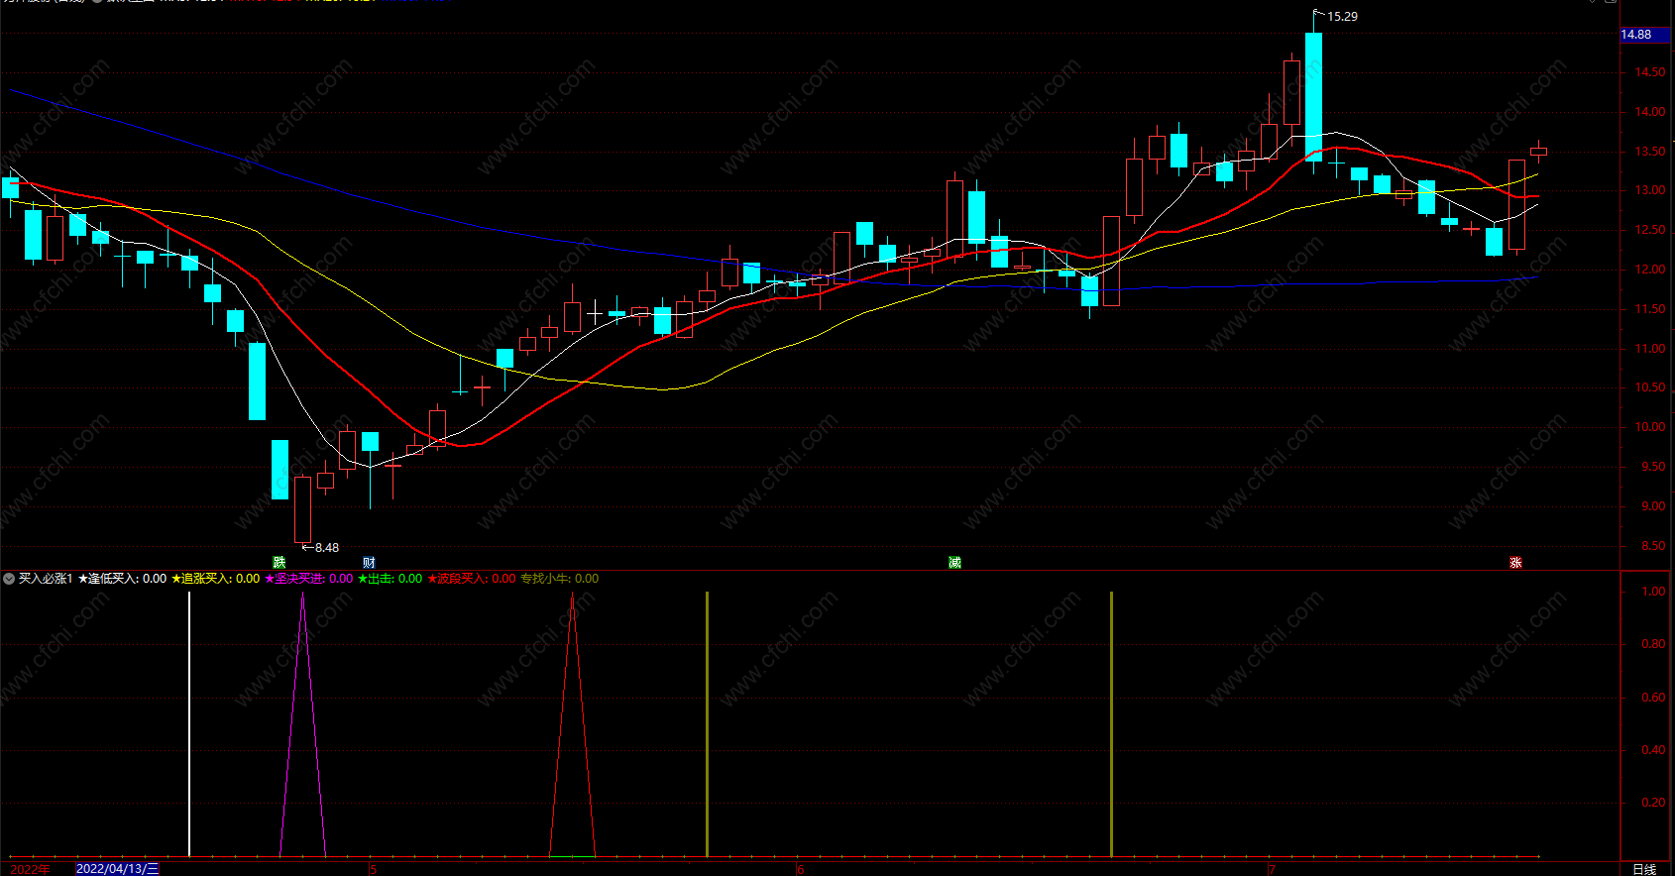Expand the 买入必涨1 indicator dropdown arrow
Screen dimensions: 1675x876
9,579
